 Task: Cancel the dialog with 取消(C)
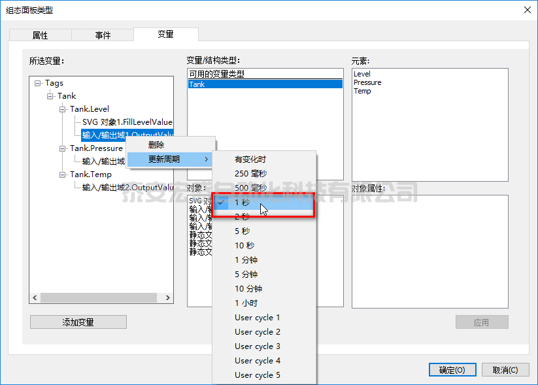[505, 370]
